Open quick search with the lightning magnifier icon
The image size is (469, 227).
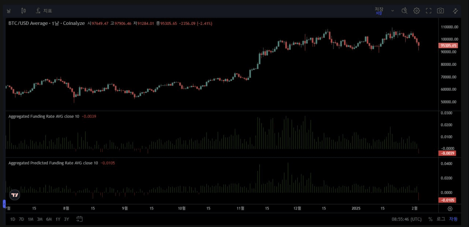tap(405, 11)
